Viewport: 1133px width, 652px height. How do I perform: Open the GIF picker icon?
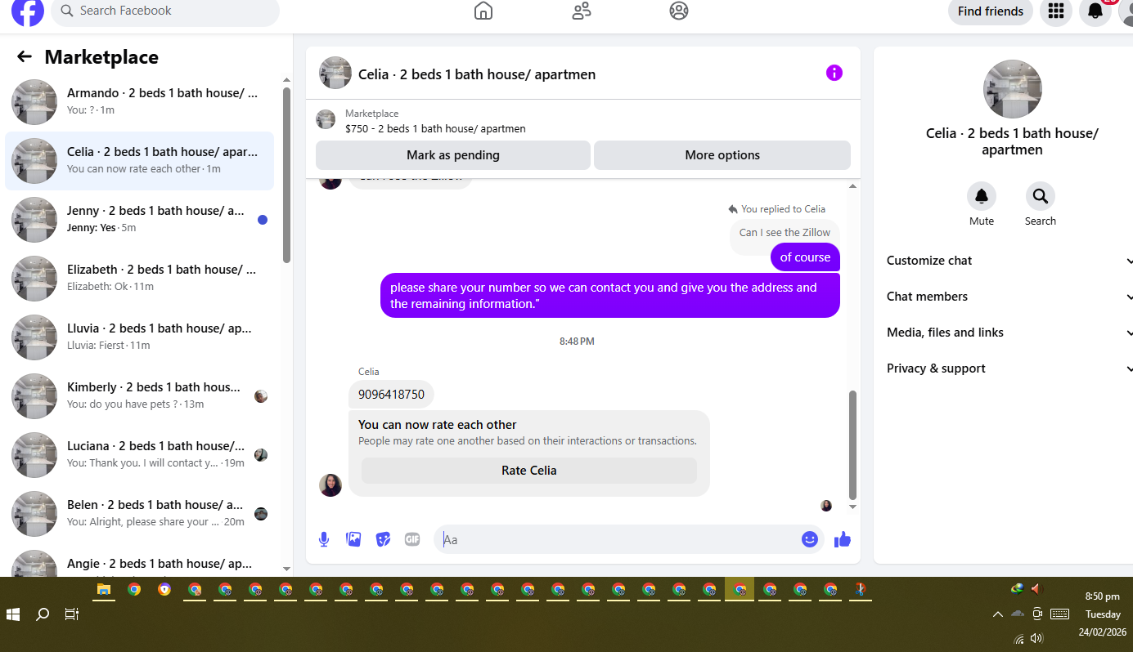tap(412, 539)
